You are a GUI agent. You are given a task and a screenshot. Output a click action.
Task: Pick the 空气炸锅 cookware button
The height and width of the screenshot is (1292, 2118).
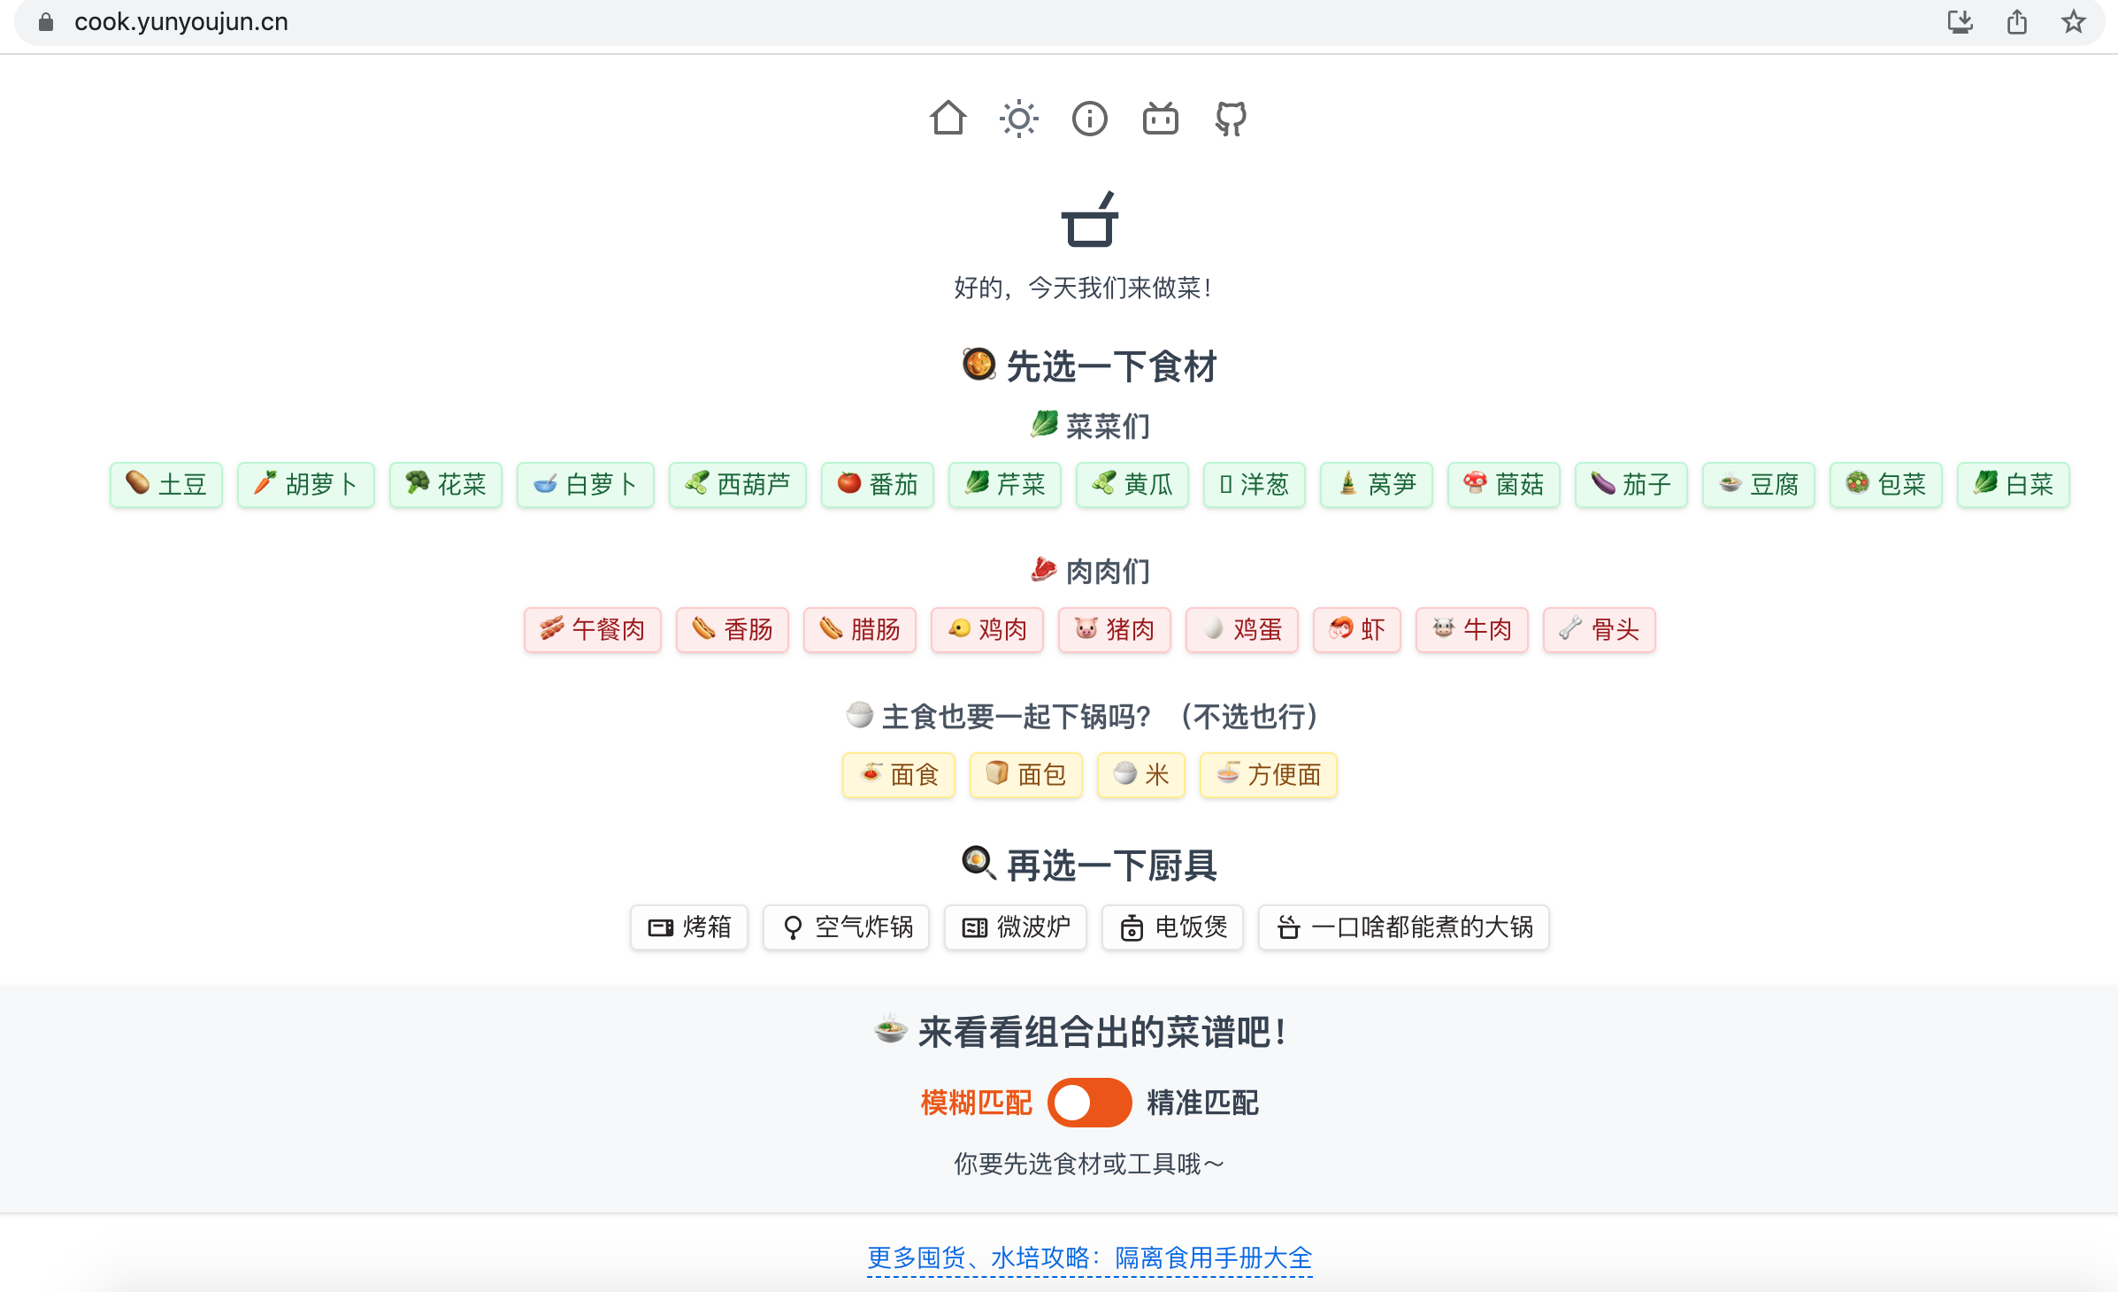click(x=846, y=927)
